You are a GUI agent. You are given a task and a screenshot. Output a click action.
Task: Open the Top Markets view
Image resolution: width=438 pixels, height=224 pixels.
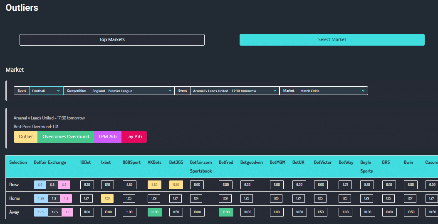pyautogui.click(x=112, y=40)
